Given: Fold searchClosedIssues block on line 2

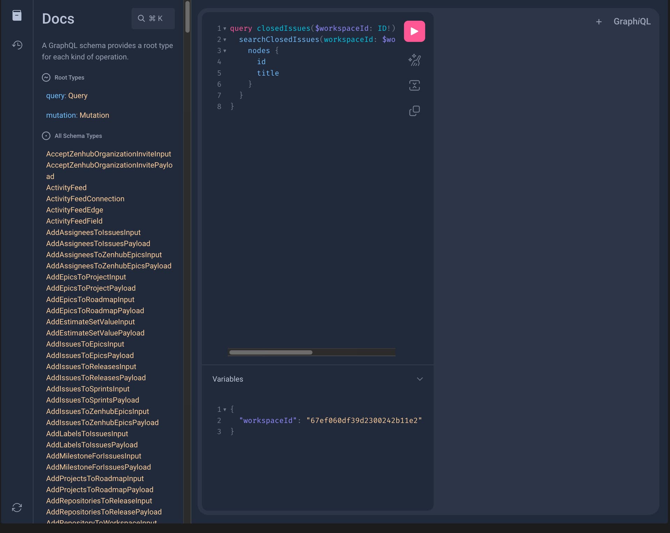Looking at the screenshot, I should pos(225,40).
